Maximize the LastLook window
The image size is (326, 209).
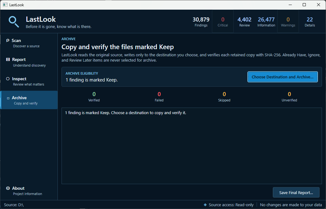coord(304,5)
